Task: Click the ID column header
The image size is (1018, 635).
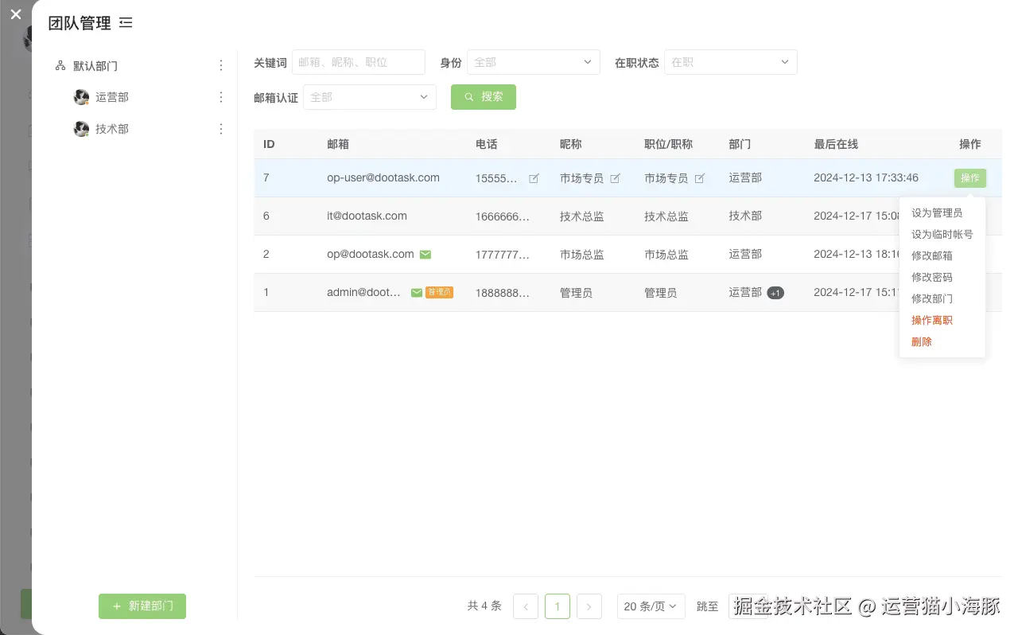Action: pos(270,145)
